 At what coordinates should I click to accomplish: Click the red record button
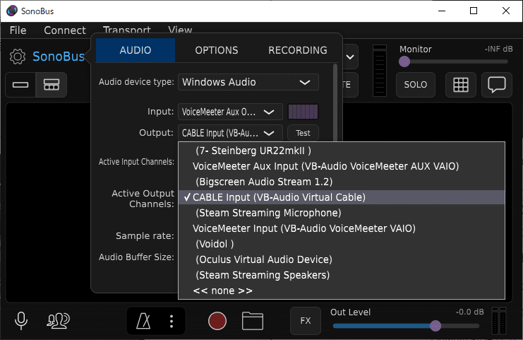coord(217,321)
